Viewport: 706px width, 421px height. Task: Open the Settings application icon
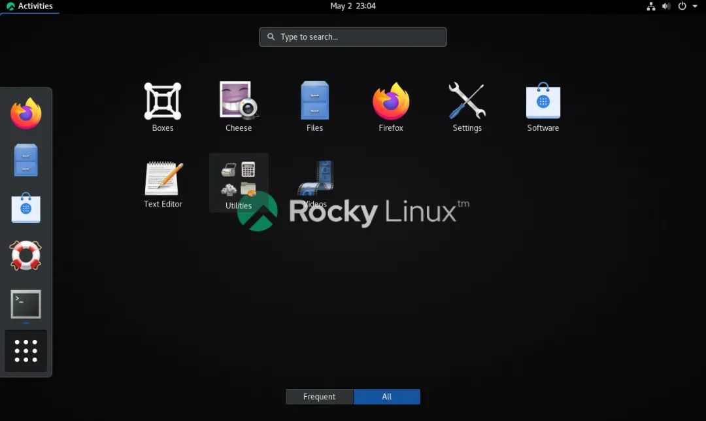467,107
